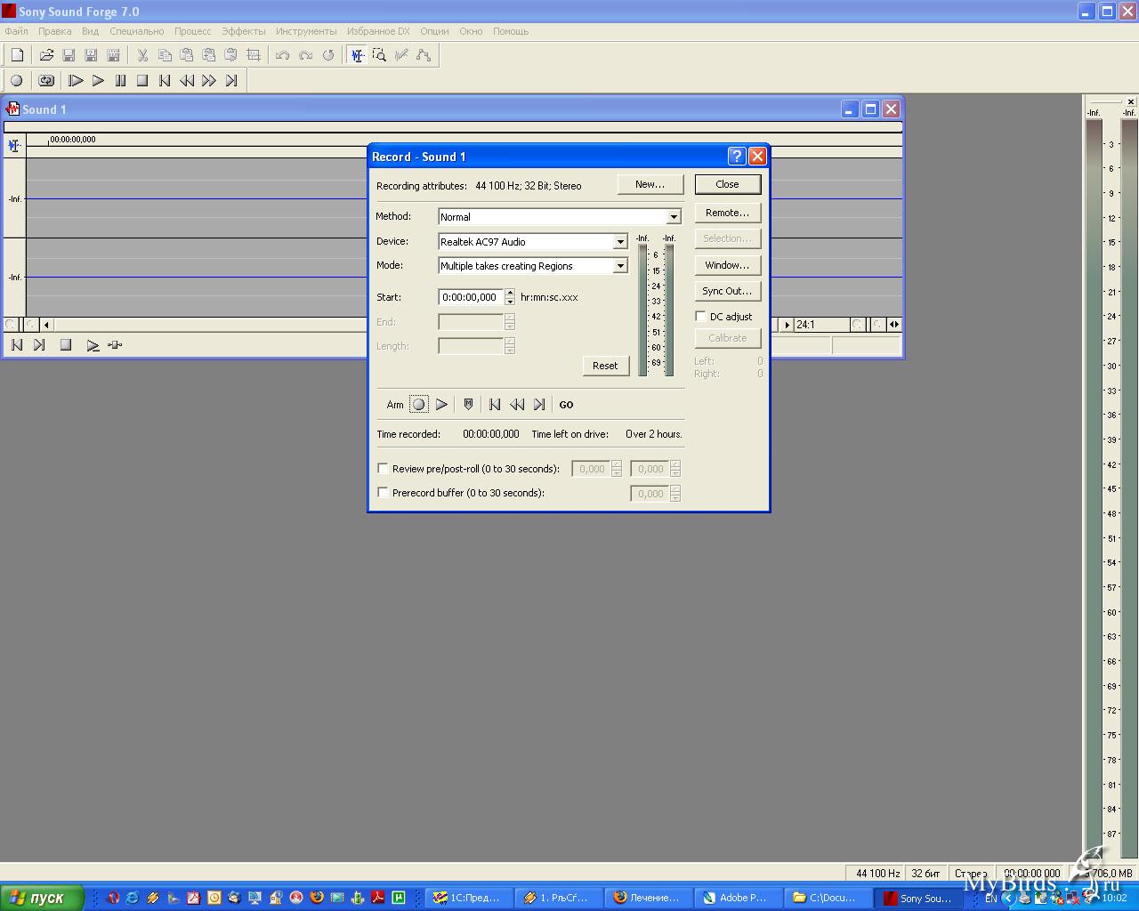Click the Remote... button

click(x=728, y=213)
